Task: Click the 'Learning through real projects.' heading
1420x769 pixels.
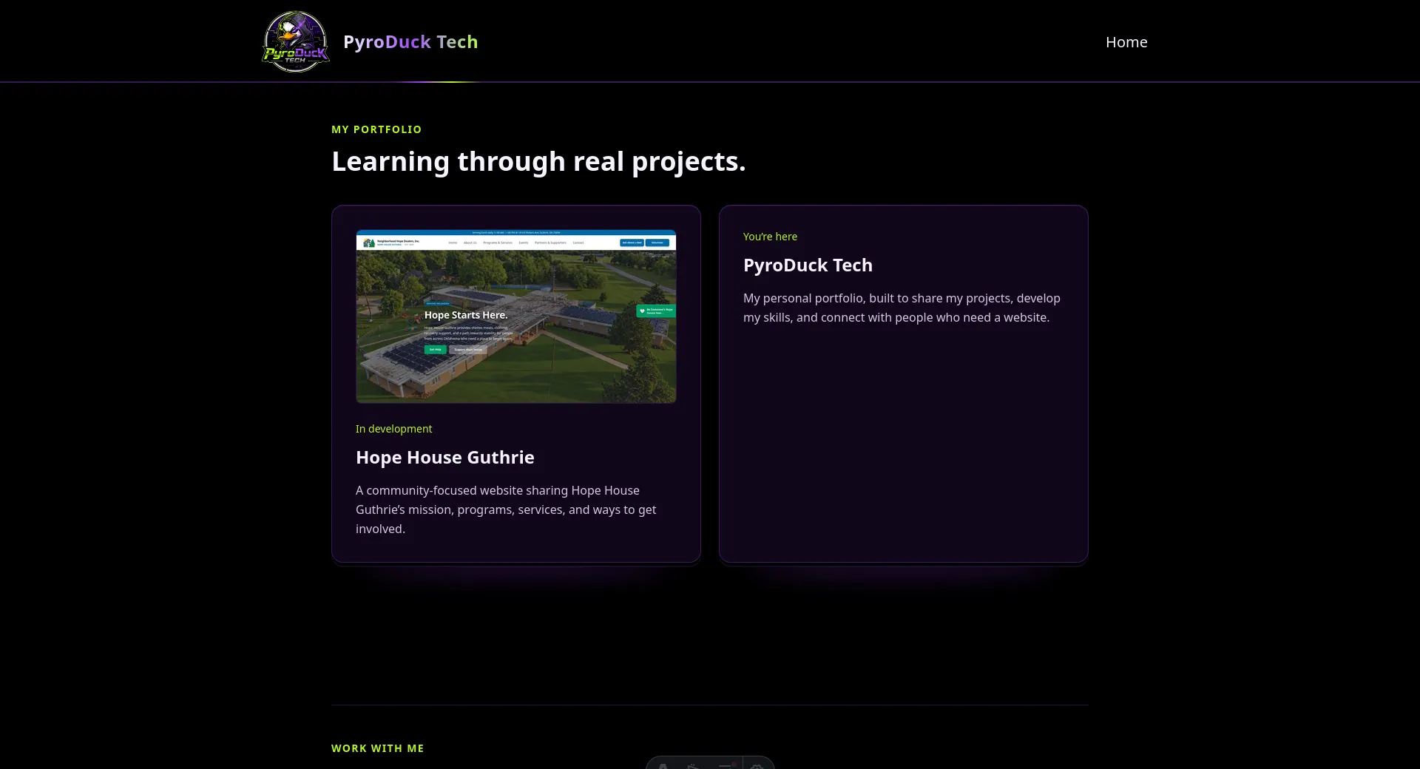Action: point(538,161)
